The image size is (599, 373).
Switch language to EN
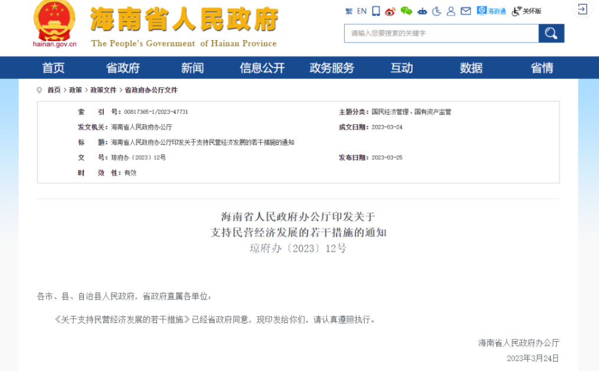click(362, 11)
